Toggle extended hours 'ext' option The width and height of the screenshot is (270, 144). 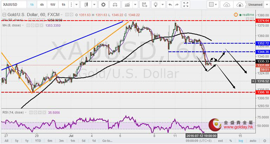click(x=220, y=141)
